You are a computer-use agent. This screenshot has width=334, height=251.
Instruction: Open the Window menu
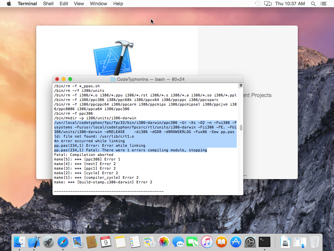click(x=99, y=4)
